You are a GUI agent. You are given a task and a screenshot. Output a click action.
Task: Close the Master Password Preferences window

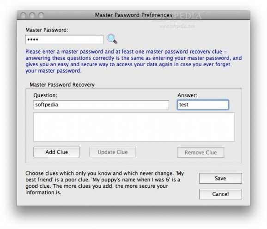24,15
